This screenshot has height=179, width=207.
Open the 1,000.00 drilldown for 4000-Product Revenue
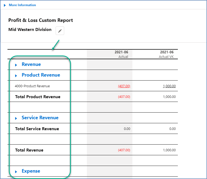(169, 86)
